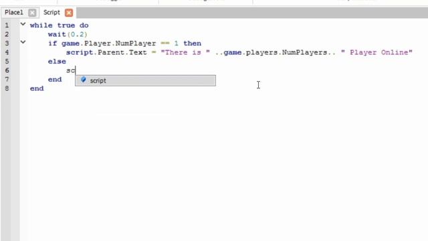This screenshot has width=428, height=241.
Task: Choose the 'script' autocomplete suggestion
Action: coord(145,80)
